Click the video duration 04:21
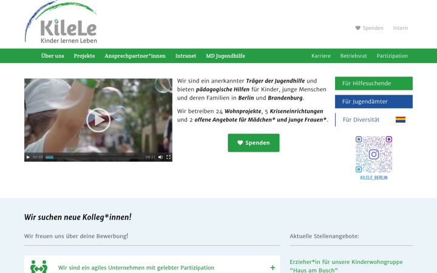 coord(151,157)
